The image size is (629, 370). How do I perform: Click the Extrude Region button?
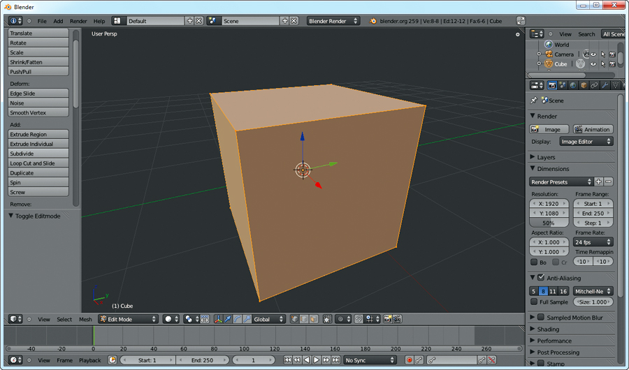coord(38,134)
